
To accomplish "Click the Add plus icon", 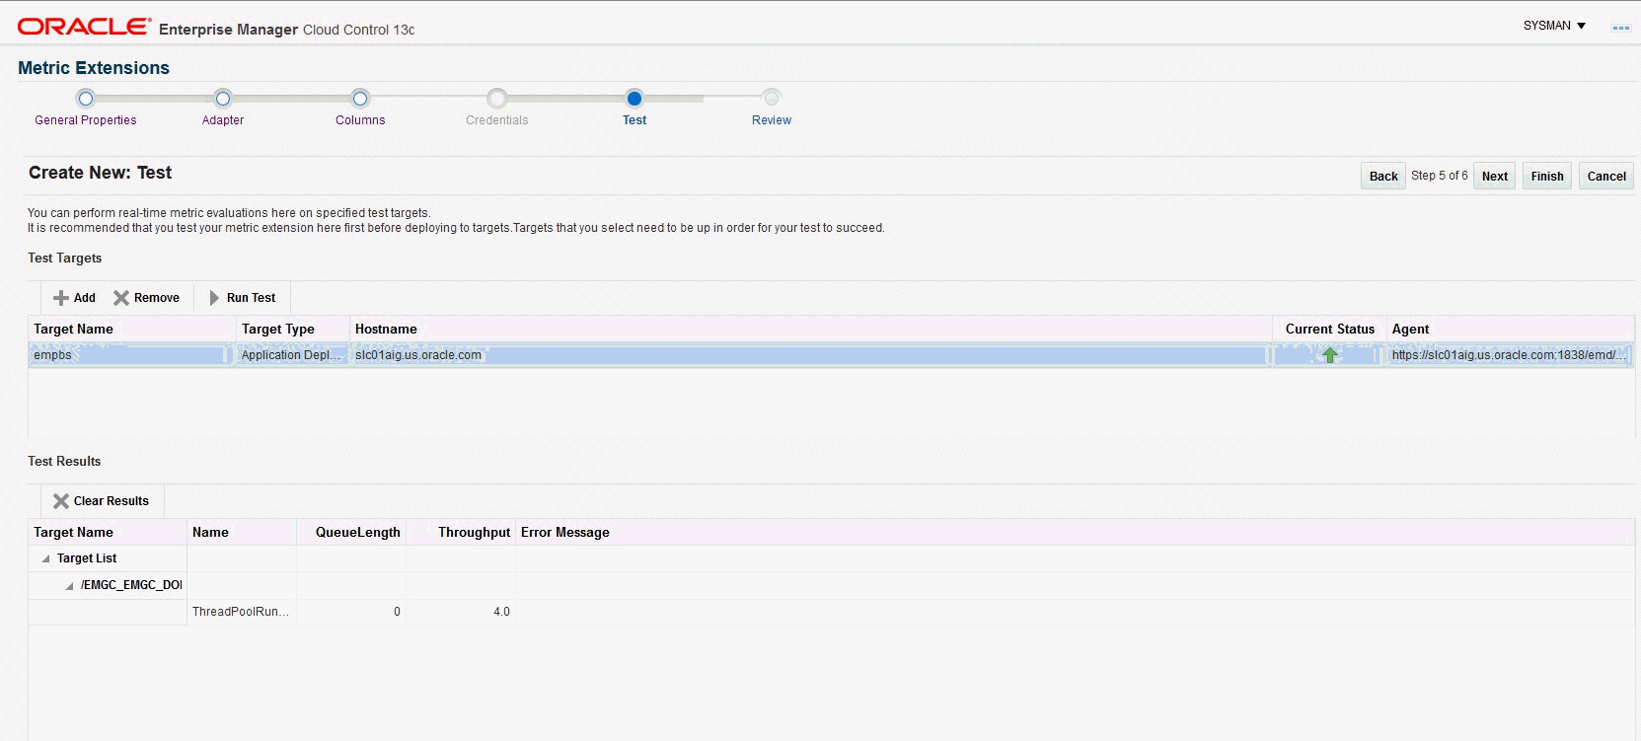I will click(x=61, y=298).
